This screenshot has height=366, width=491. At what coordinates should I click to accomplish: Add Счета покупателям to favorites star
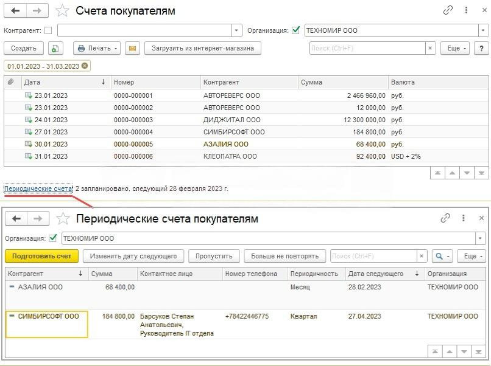[x=62, y=10]
